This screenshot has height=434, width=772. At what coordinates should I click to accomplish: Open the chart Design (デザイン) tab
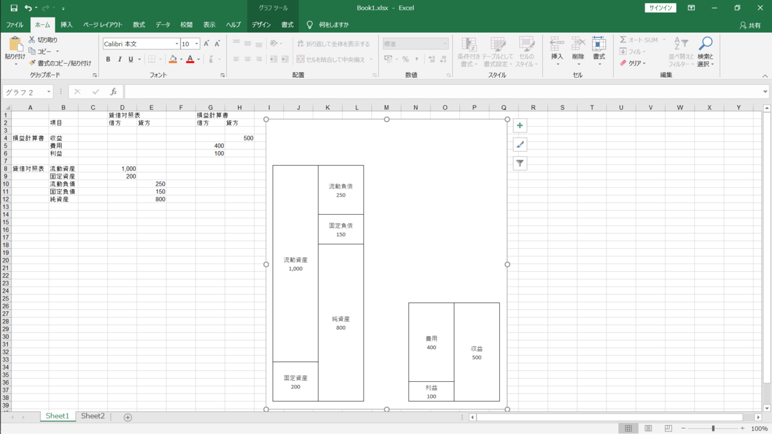[261, 24]
